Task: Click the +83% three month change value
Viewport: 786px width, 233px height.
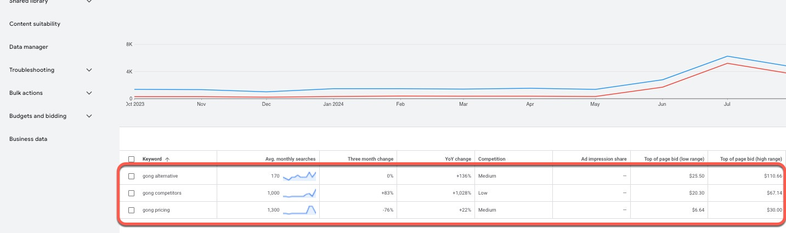Action: [387, 193]
